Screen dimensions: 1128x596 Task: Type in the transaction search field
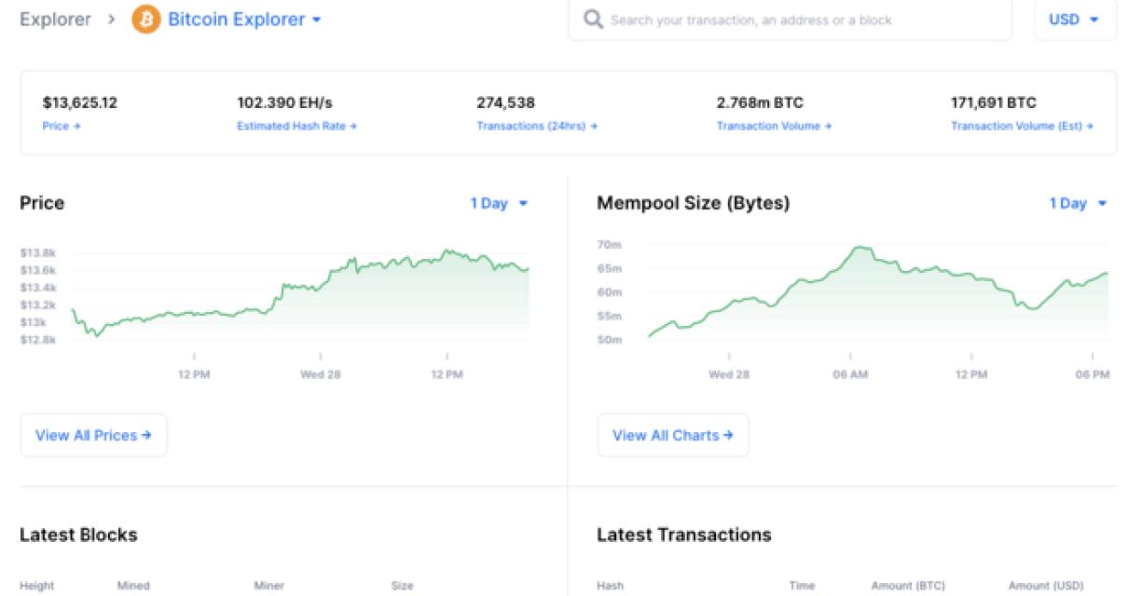802,20
